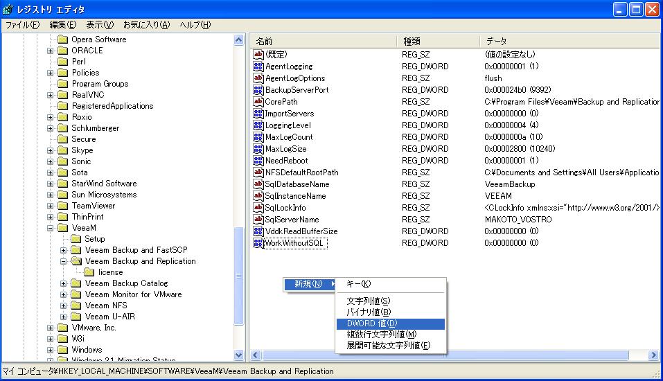This screenshot has width=663, height=381.
Task: Open the 編集(E) menu
Action: coord(63,25)
